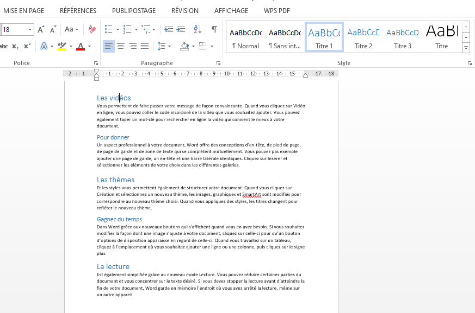
Task: Switch to the RÉFÉRENCES tab
Action: coord(78,10)
